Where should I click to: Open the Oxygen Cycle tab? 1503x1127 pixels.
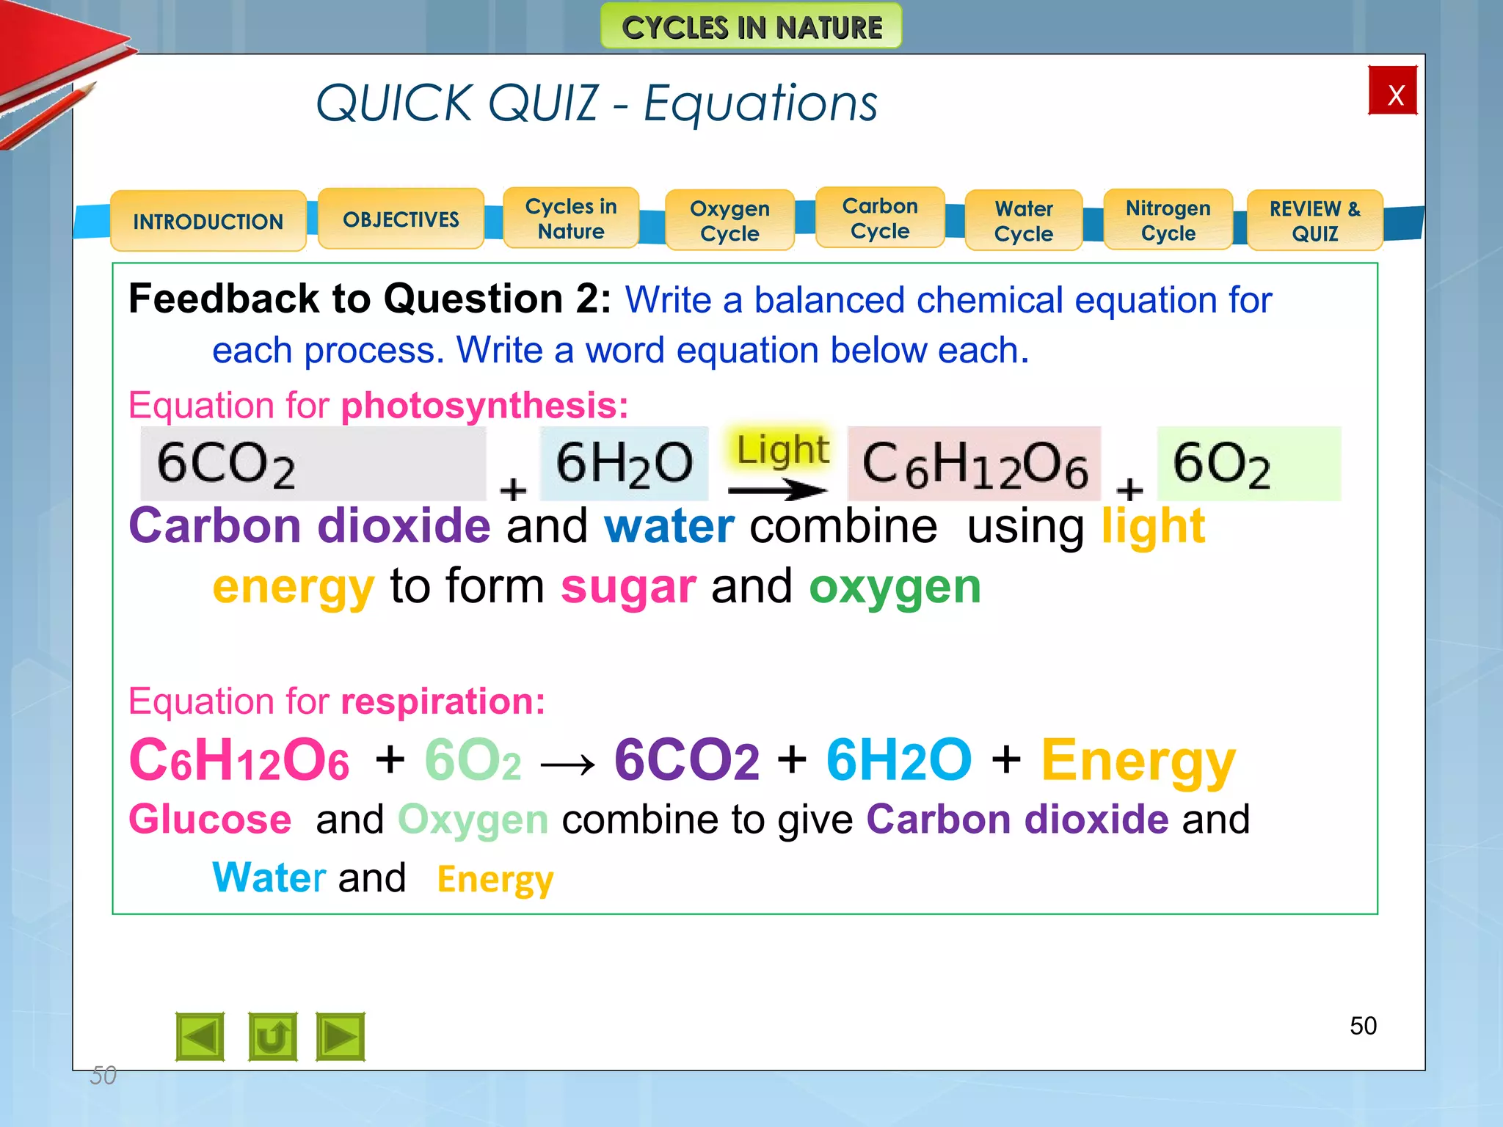729,220
